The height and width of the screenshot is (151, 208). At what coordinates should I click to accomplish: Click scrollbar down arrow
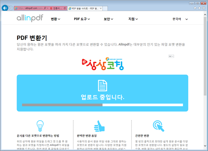point(205,145)
